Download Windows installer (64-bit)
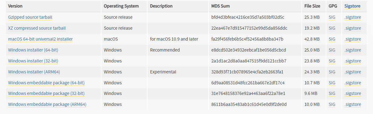Screen dimensions: 373x114 [x=33, y=50]
